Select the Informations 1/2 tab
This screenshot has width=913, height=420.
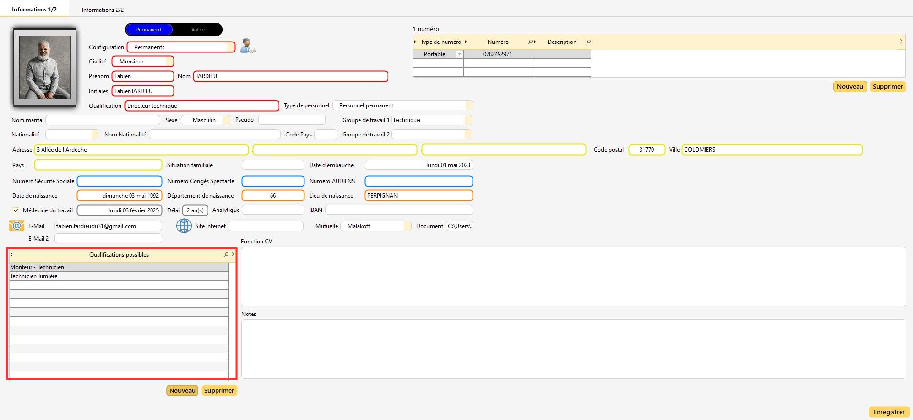click(x=34, y=10)
